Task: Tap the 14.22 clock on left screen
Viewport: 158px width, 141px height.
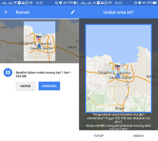Action: [39, 3]
